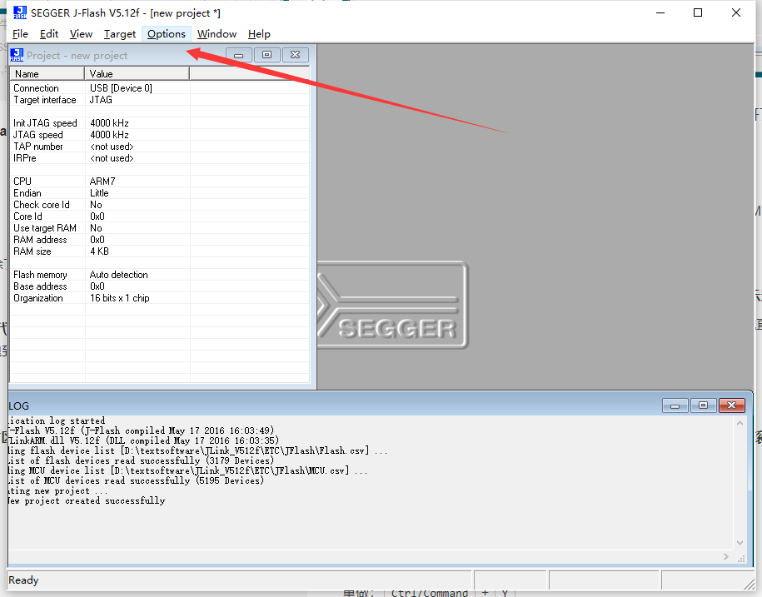Maximize the LOG panel
Viewport: 762px width, 597px height.
[703, 405]
